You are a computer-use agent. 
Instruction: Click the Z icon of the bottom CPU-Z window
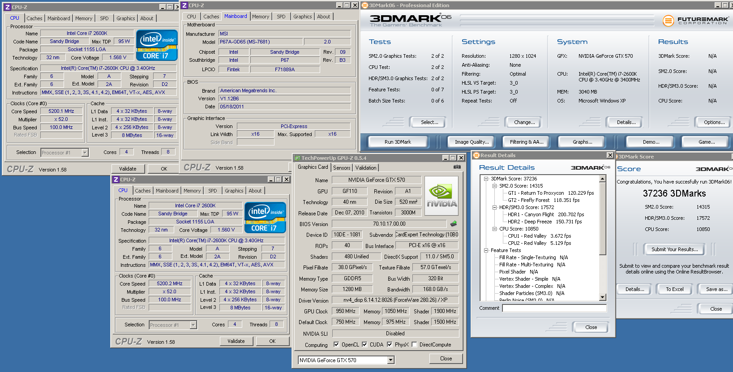pos(116,180)
